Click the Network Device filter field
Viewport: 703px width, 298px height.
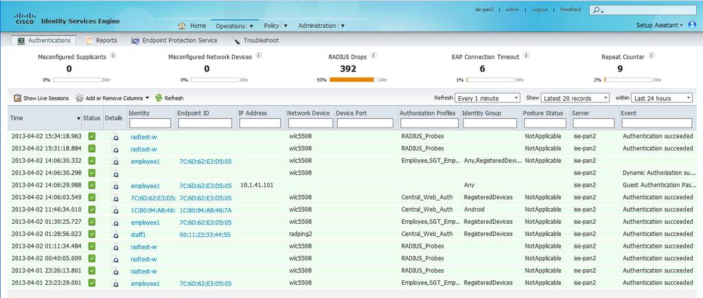click(x=310, y=123)
